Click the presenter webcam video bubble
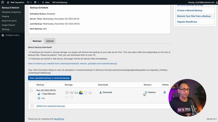This screenshot has height=122, width=218. [187, 98]
